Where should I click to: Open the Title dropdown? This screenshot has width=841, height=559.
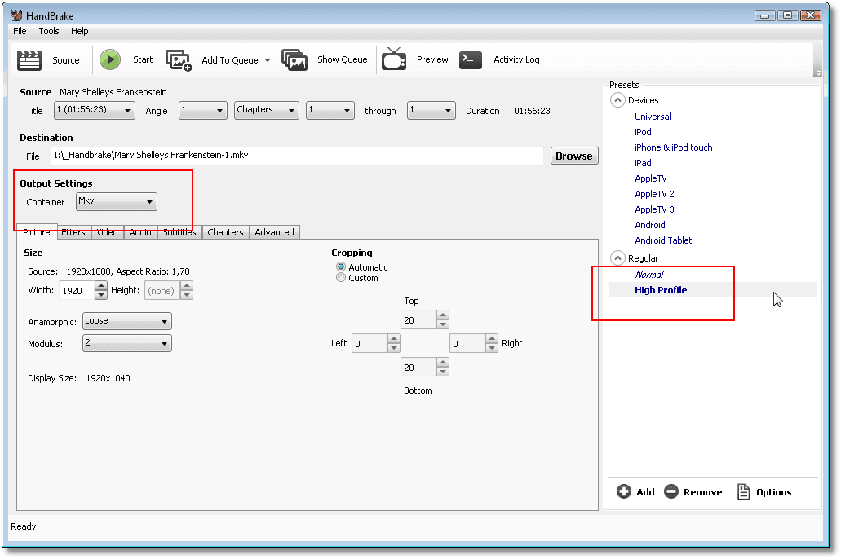tap(95, 110)
